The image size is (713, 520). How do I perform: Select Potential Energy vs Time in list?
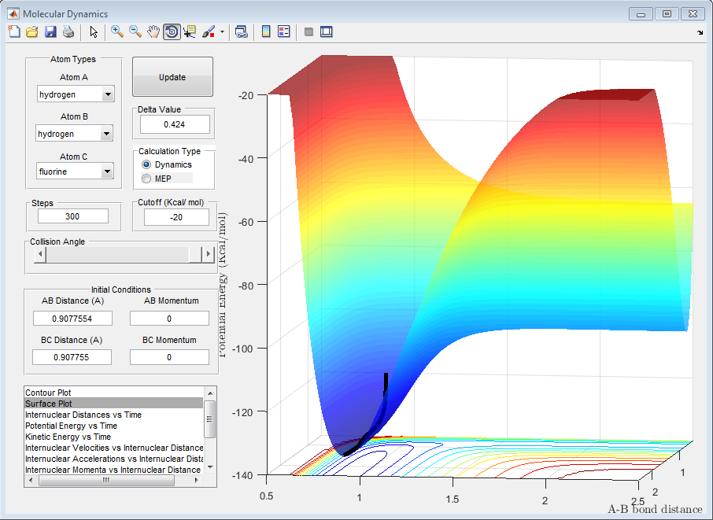pos(71,426)
